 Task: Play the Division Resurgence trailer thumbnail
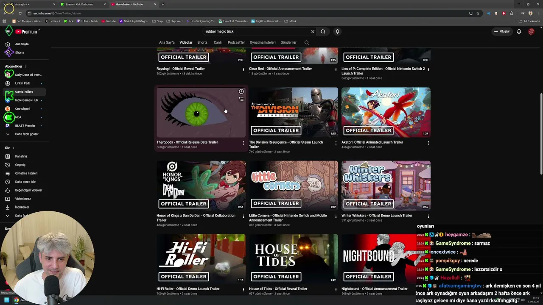click(x=294, y=112)
